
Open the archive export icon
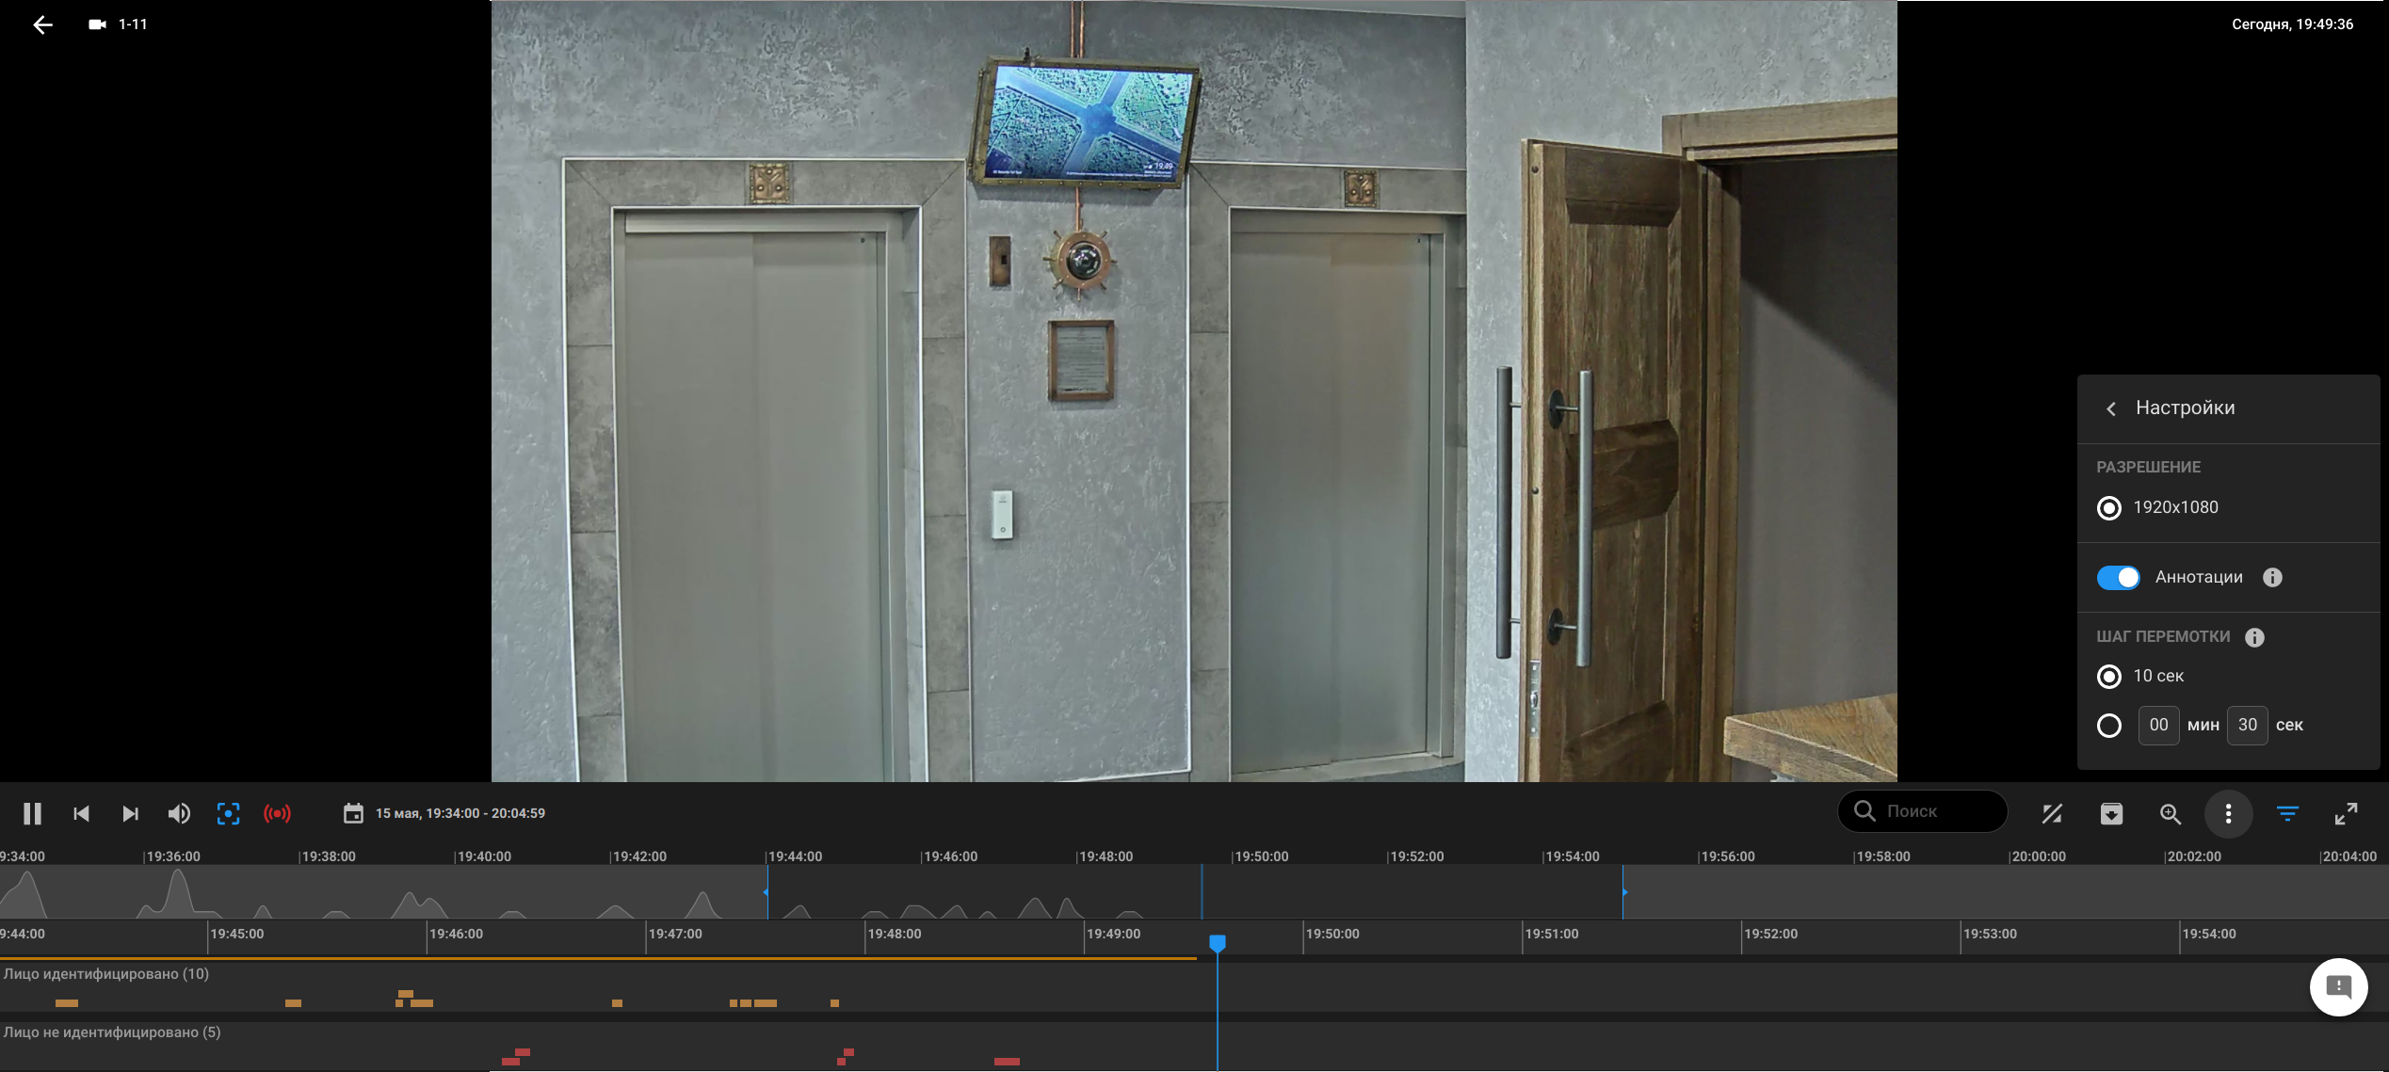tap(2111, 814)
